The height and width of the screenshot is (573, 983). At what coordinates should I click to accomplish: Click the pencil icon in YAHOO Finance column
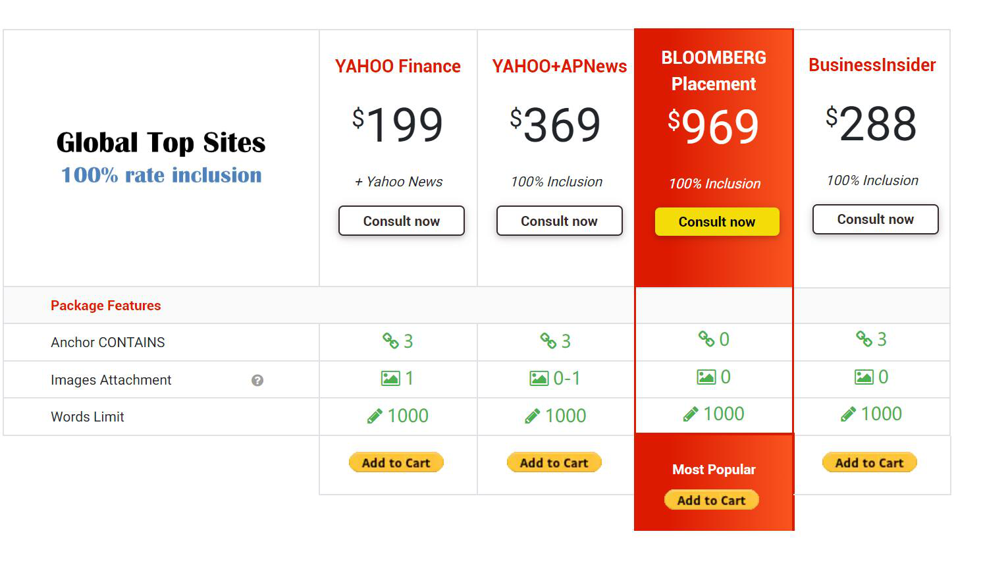[375, 416]
